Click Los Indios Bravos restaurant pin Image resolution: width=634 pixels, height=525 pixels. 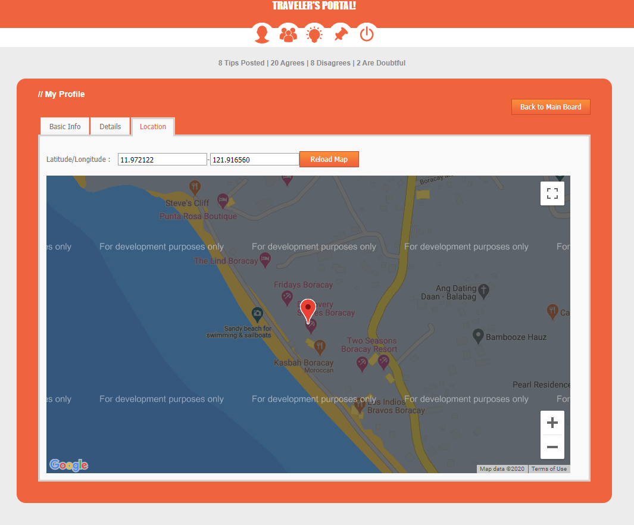pyautogui.click(x=360, y=405)
